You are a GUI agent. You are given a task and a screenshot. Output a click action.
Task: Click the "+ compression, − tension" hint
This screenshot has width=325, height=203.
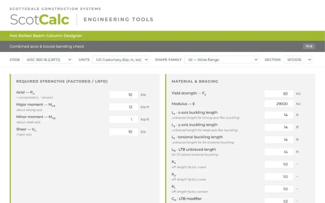pyautogui.click(x=35, y=98)
